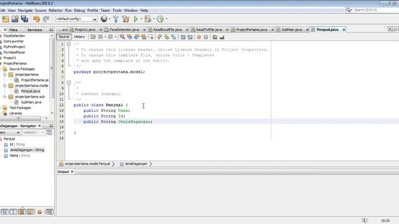Viewport: 399px width, 224px height.
Task: Collapse the projectpertama.model package node
Action: [4, 86]
